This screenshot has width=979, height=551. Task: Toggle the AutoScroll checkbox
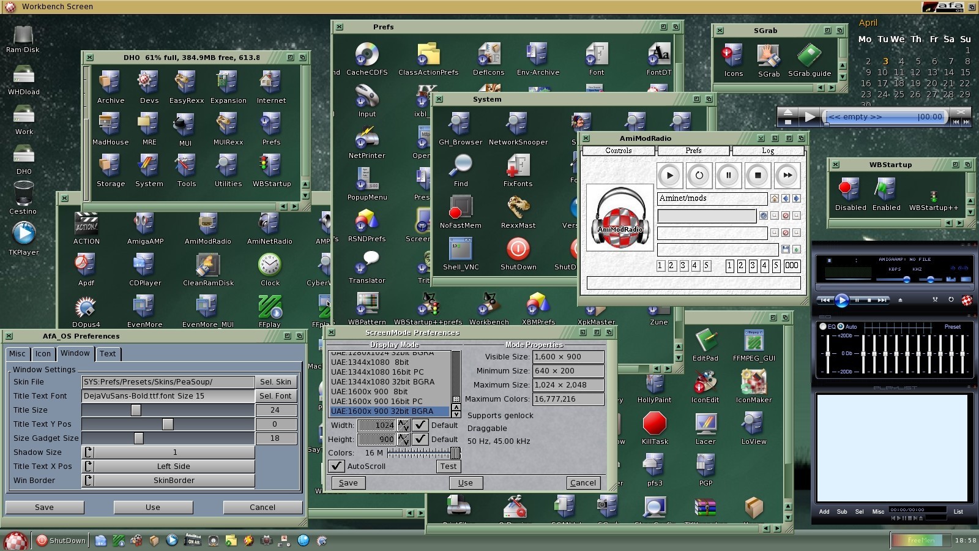[336, 466]
